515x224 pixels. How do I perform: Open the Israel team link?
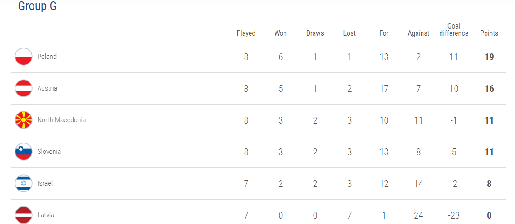pyautogui.click(x=45, y=183)
